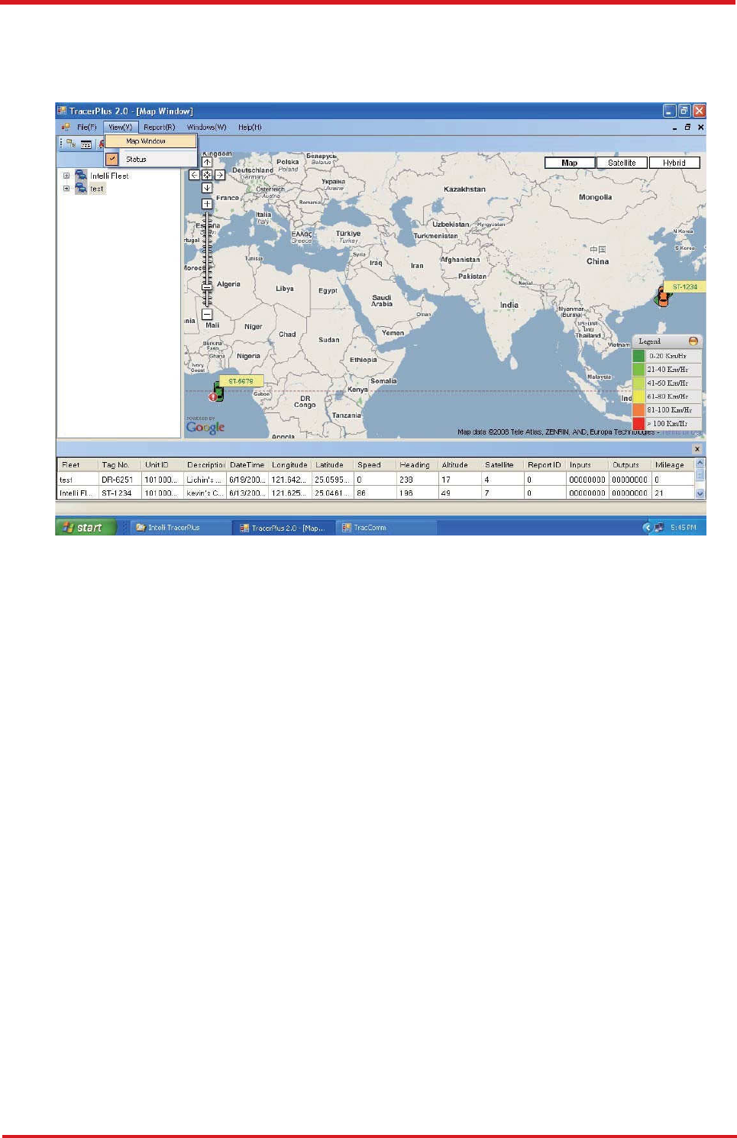Viewport: 737px width, 1138px height.
Task: Click the Fleet column header
Action: pos(79,464)
